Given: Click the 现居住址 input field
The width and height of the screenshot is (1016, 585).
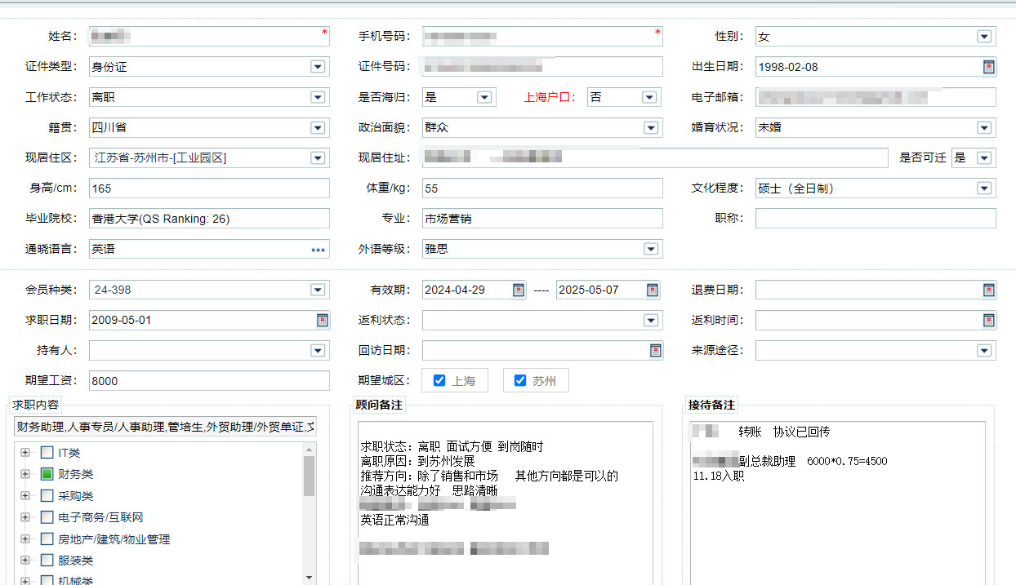Looking at the screenshot, I should [655, 157].
